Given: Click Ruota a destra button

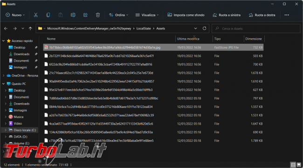Looking at the screenshot, I should coord(262,15).
